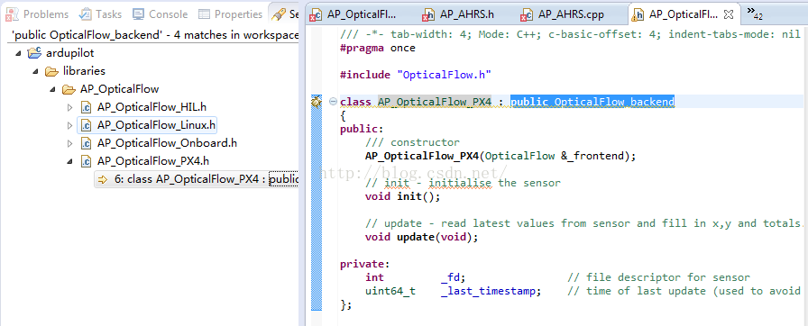Click the closing '};' of the class
The width and height of the screenshot is (808, 326).
346,304
